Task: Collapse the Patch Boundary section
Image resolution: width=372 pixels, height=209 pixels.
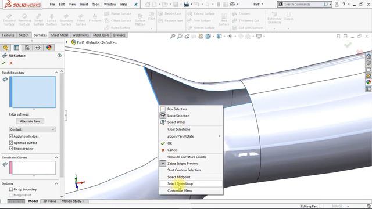Action: coord(56,73)
